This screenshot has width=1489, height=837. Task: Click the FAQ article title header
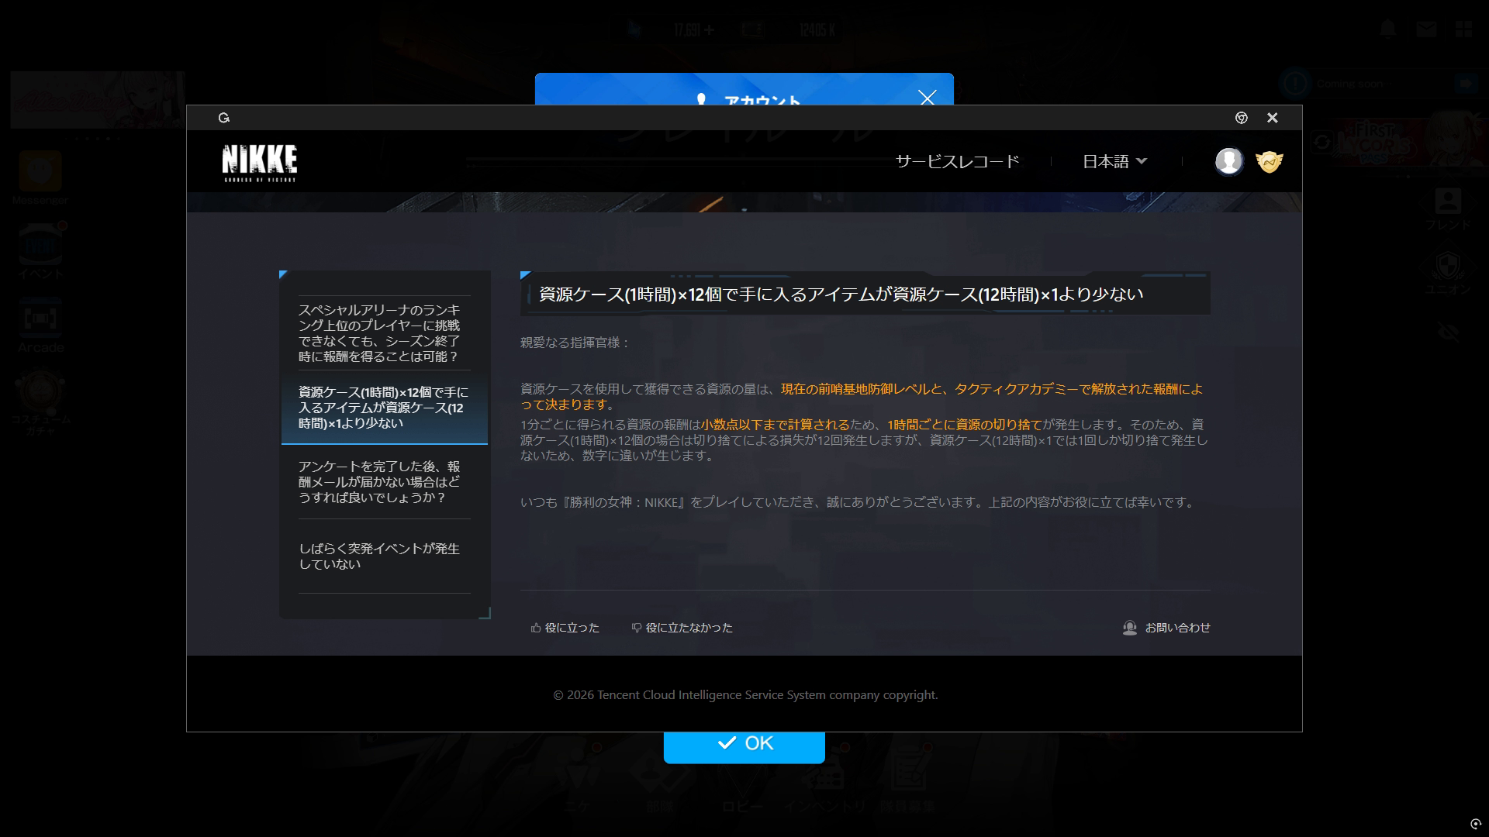tap(841, 294)
